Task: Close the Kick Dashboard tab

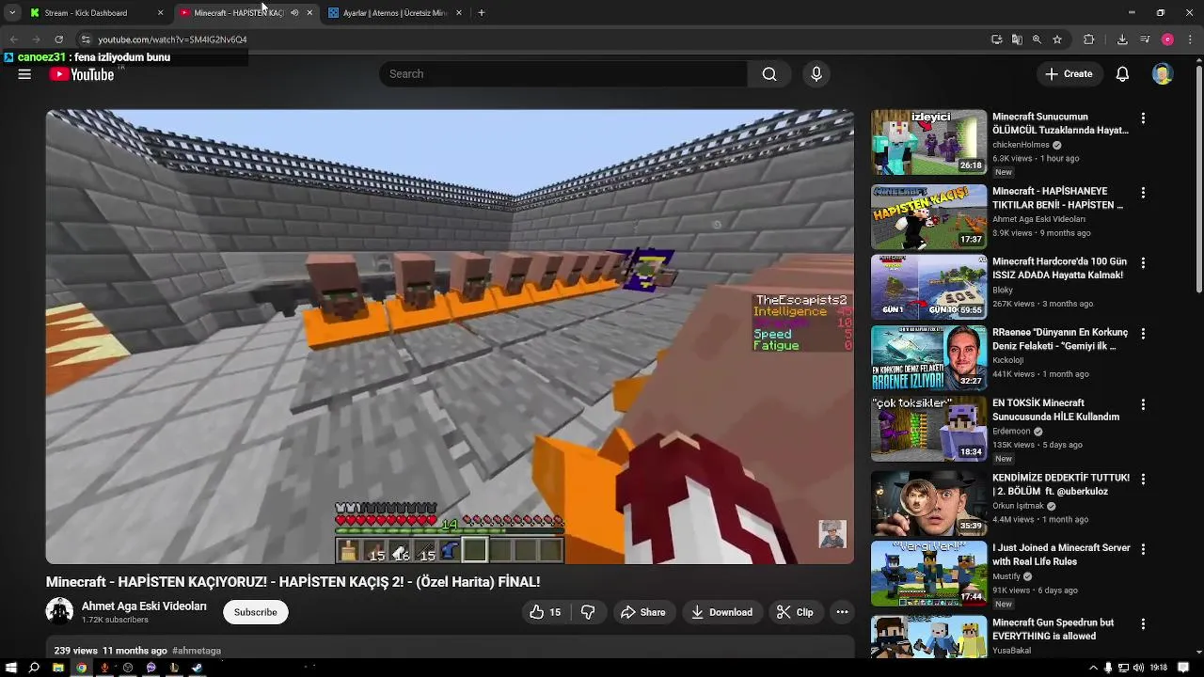Action: [x=160, y=13]
